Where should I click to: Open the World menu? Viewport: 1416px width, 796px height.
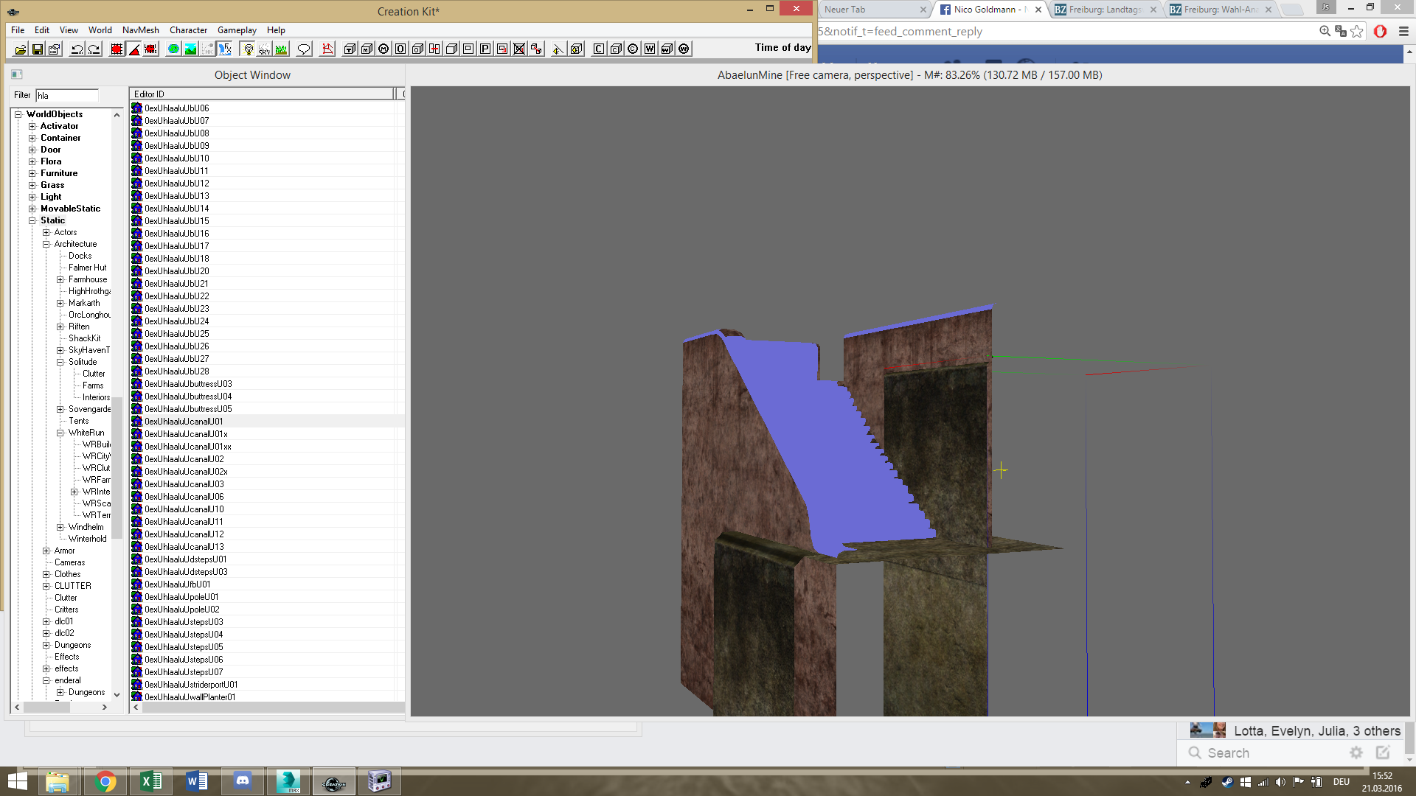click(100, 30)
